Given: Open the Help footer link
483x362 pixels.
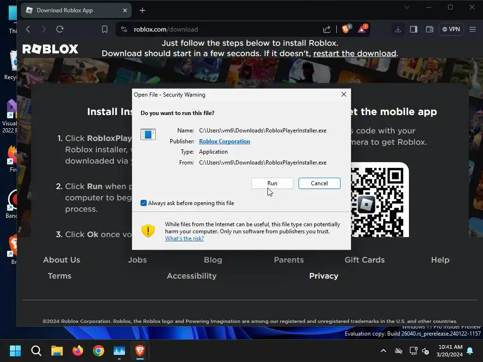Looking at the screenshot, I should [440, 260].
